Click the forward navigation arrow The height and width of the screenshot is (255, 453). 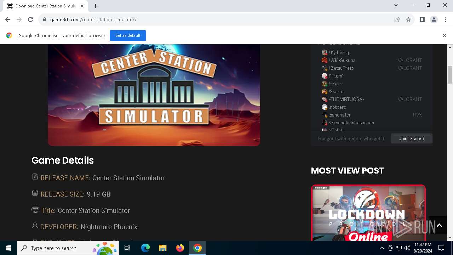pyautogui.click(x=19, y=19)
